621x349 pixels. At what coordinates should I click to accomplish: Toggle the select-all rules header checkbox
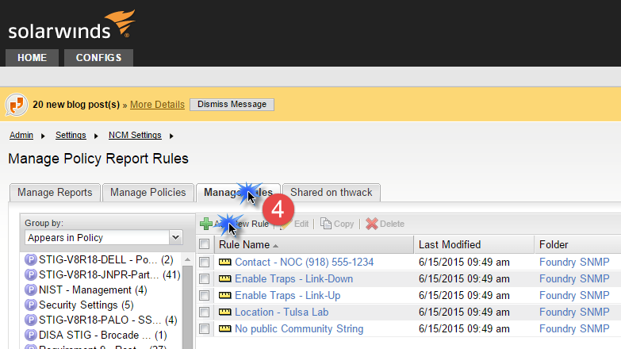click(205, 244)
